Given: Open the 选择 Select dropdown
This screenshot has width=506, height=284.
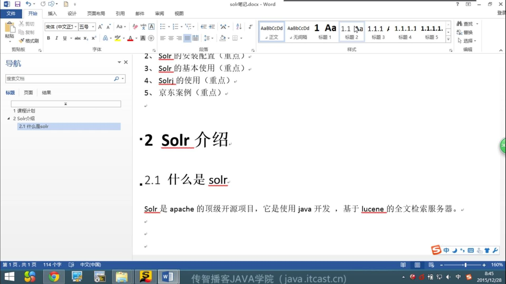Looking at the screenshot, I should point(467,41).
